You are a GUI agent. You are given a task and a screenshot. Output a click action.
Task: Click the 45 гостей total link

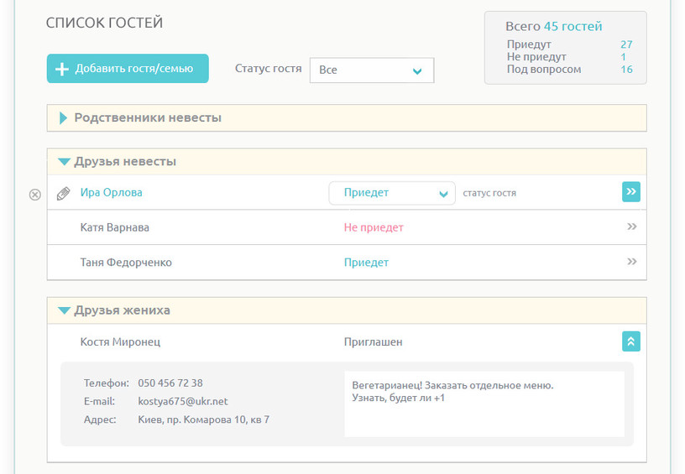tap(573, 27)
